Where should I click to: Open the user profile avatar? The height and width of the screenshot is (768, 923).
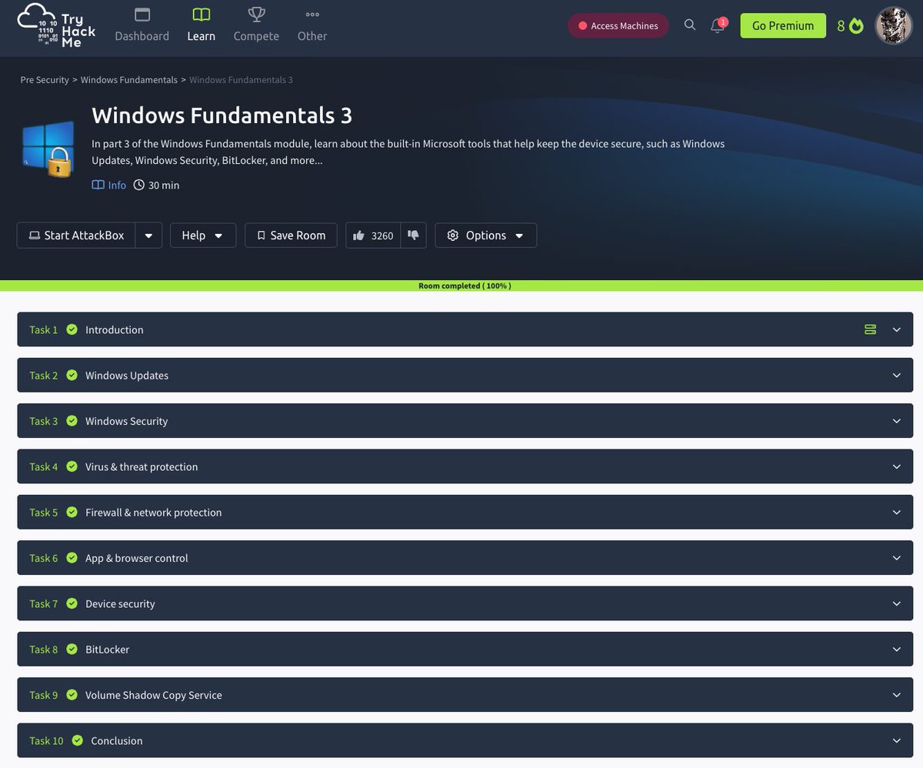[894, 25]
